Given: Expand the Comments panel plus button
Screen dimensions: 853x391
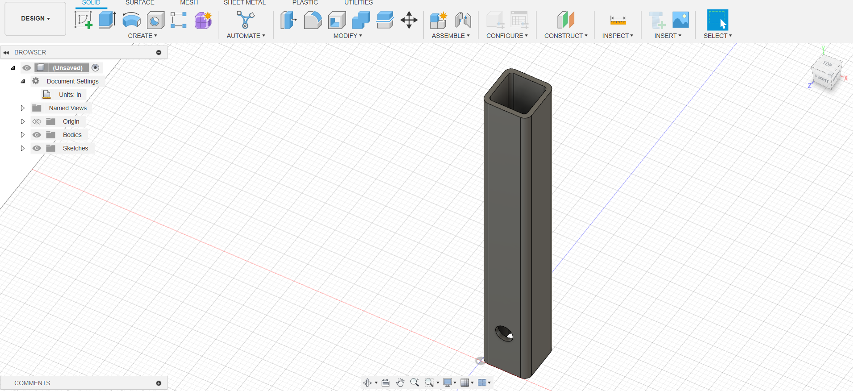Looking at the screenshot, I should 159,383.
